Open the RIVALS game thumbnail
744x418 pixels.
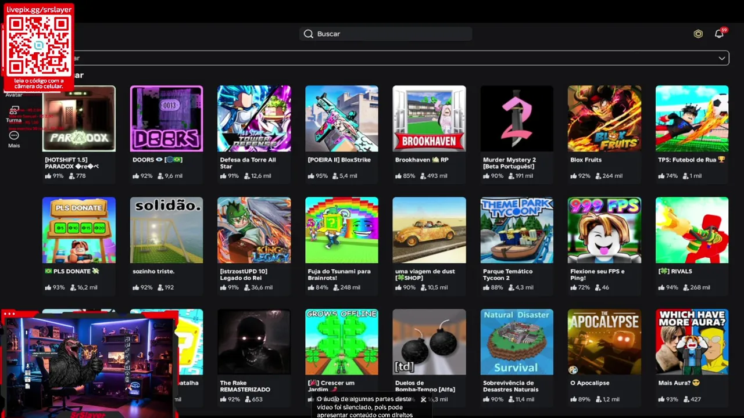(x=692, y=230)
